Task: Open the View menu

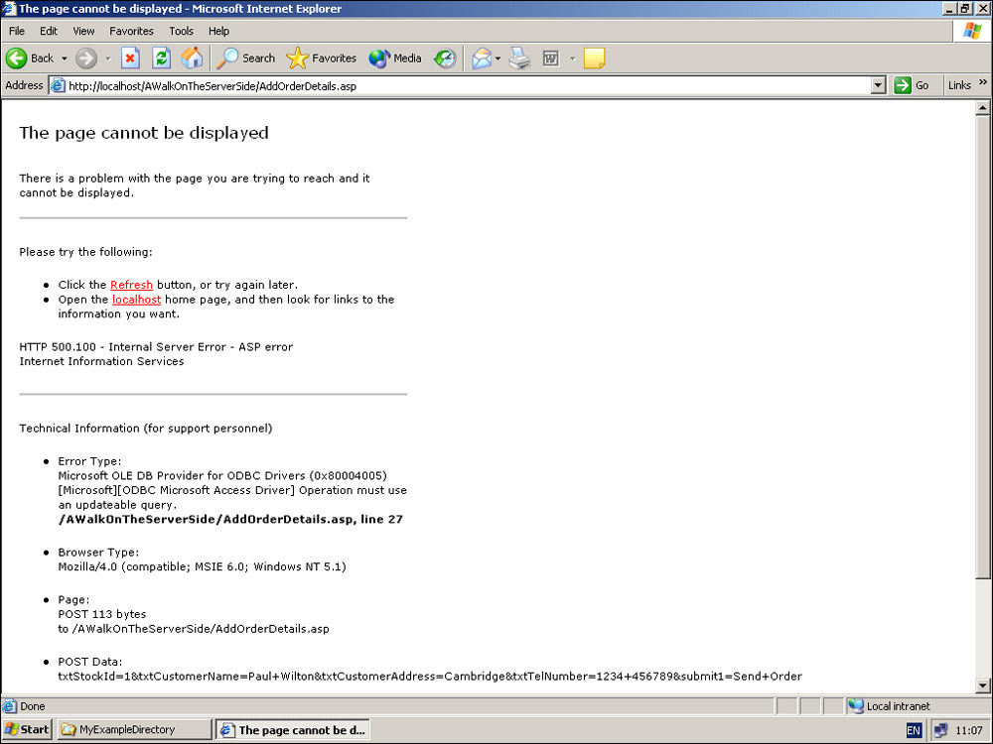Action: 84,31
